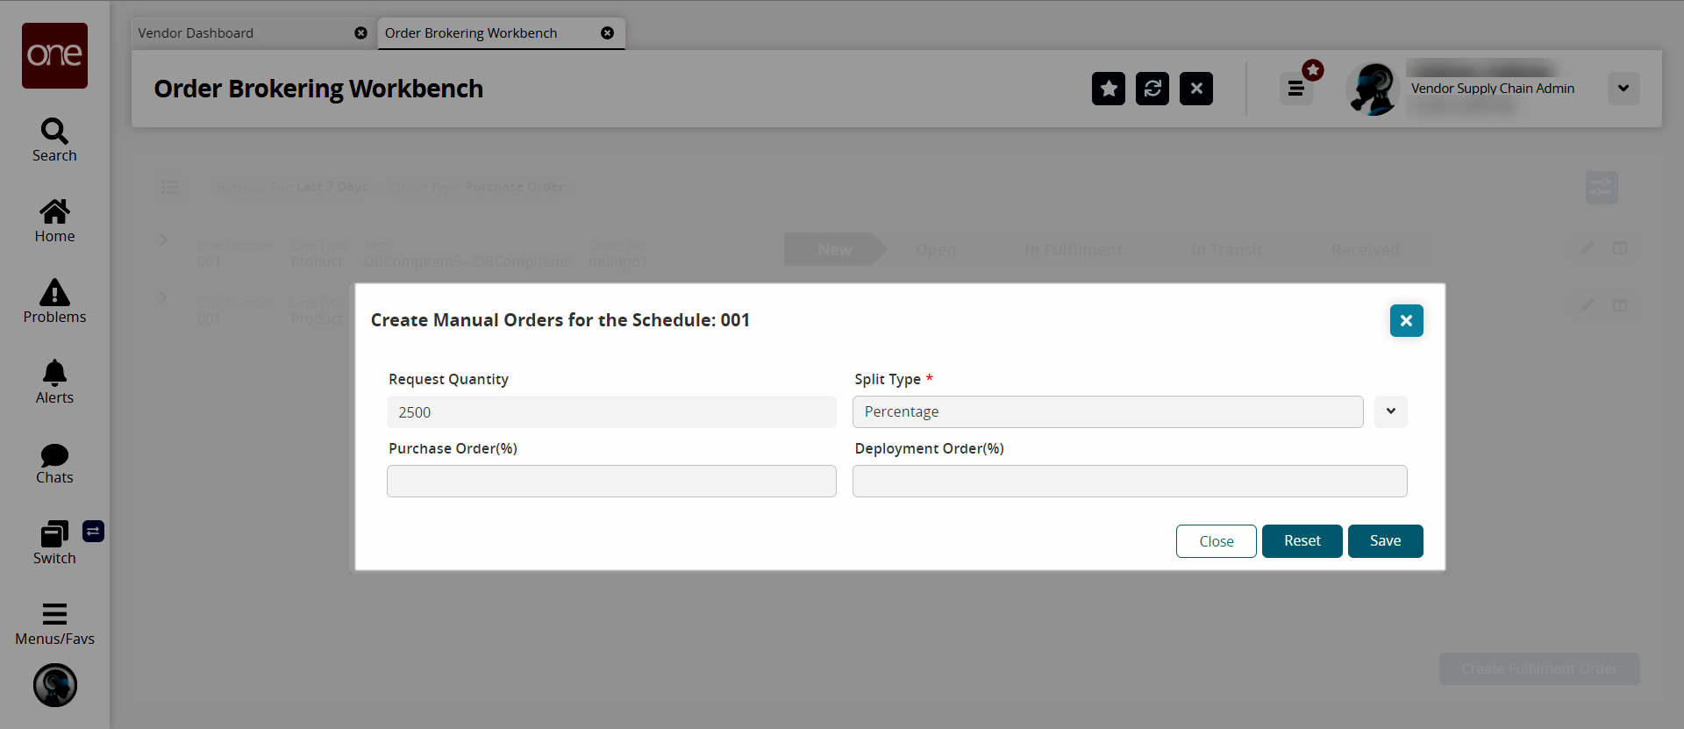Select the Open status stage

(x=936, y=250)
